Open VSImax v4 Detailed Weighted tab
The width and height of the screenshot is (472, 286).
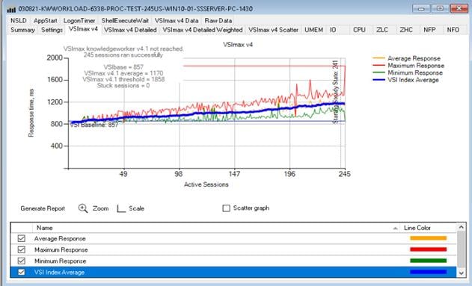[x=203, y=30]
